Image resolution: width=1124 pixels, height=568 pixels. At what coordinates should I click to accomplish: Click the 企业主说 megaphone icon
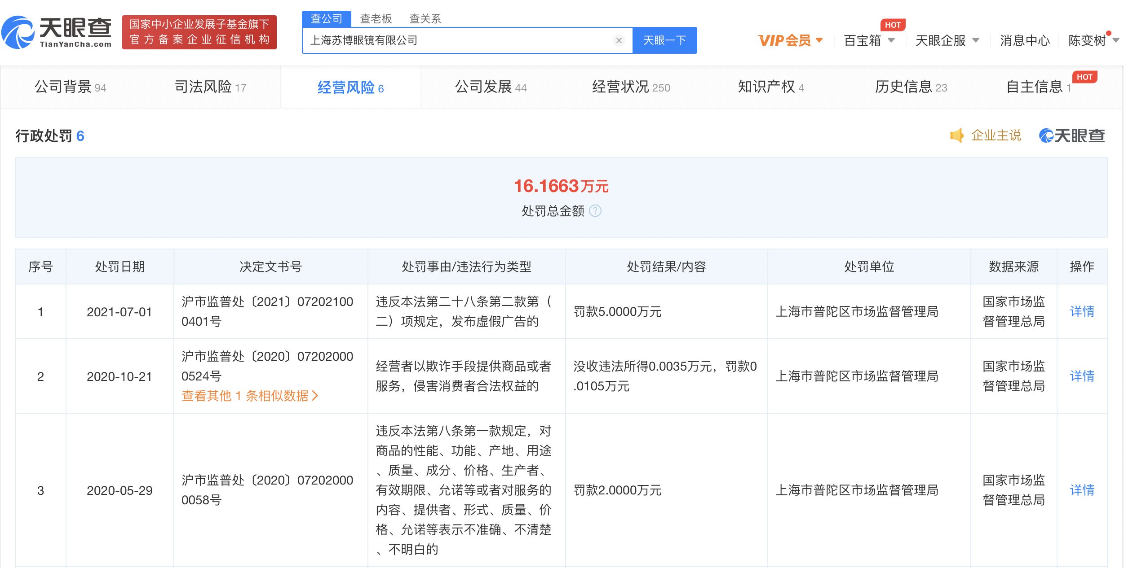click(x=956, y=135)
